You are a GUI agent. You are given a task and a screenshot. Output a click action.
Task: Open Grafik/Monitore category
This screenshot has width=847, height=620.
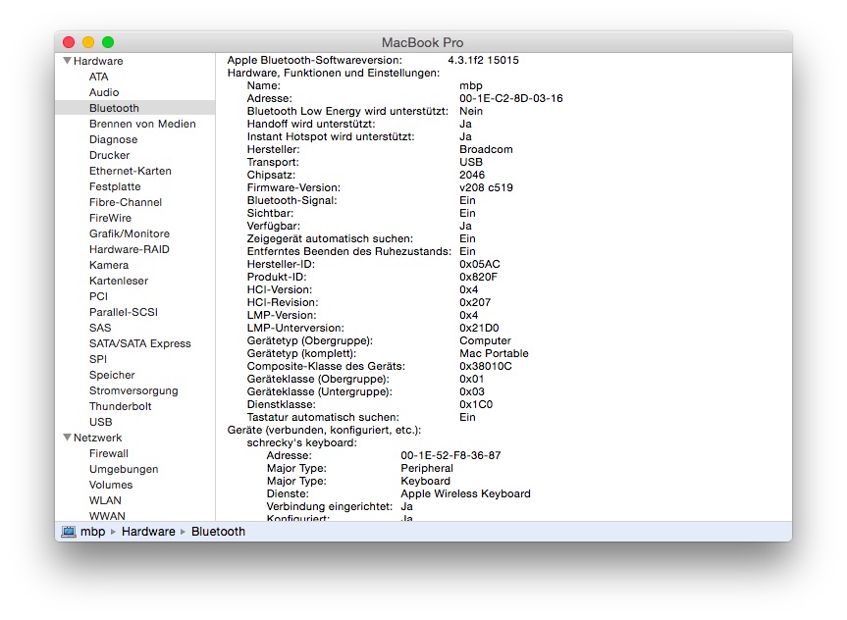point(130,233)
